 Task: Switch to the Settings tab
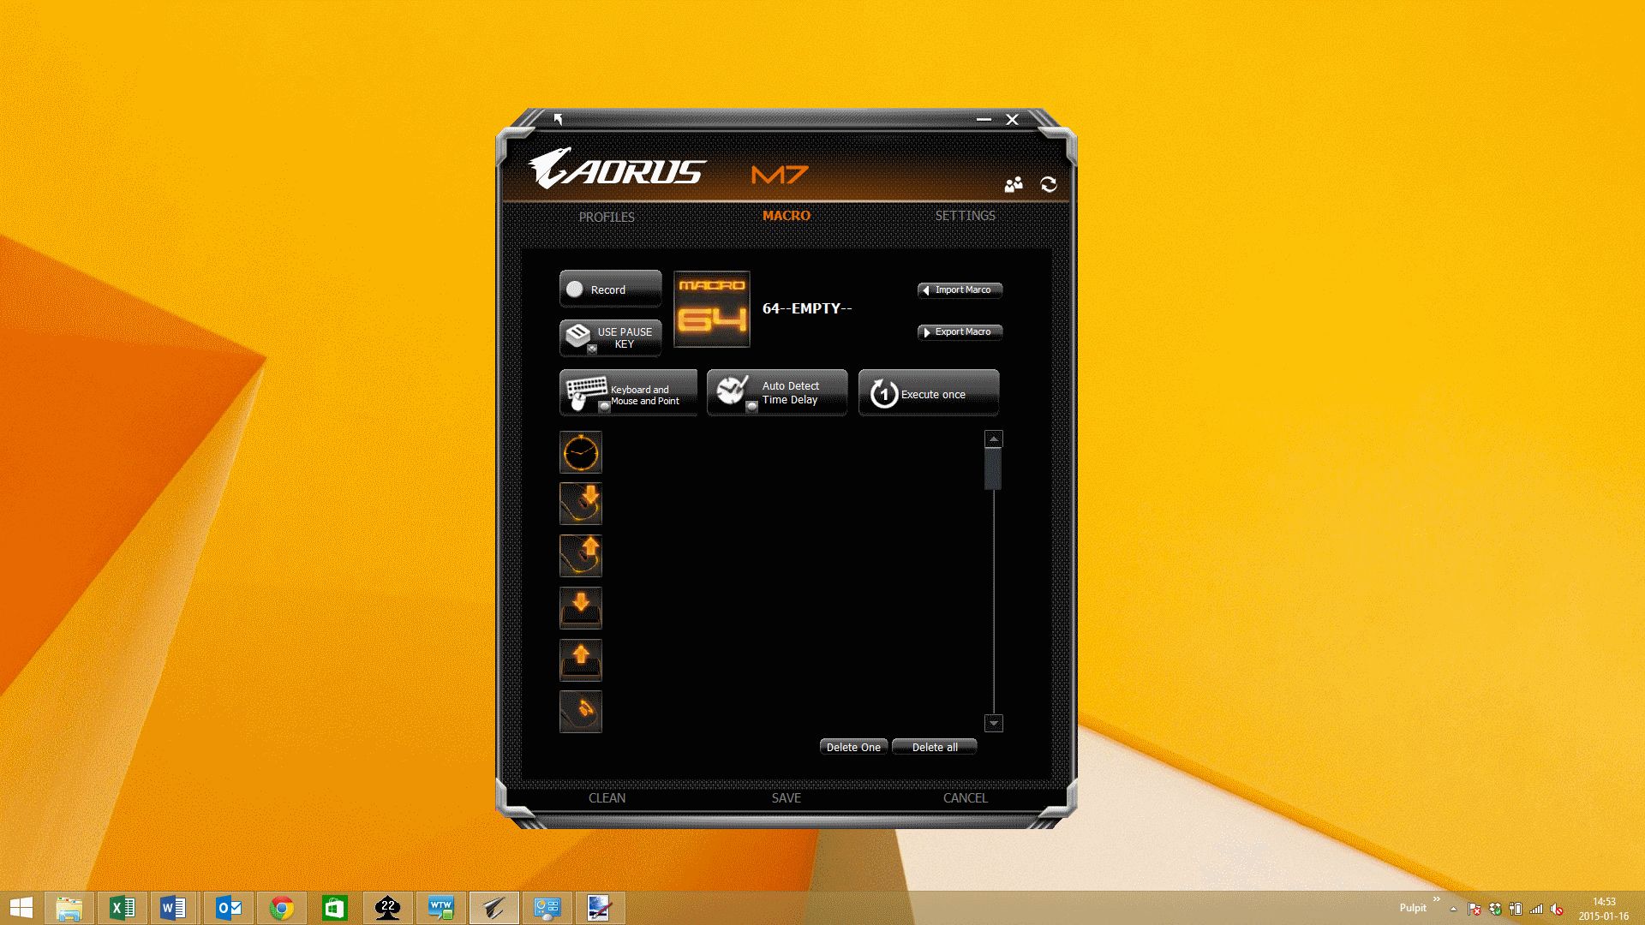tap(965, 216)
